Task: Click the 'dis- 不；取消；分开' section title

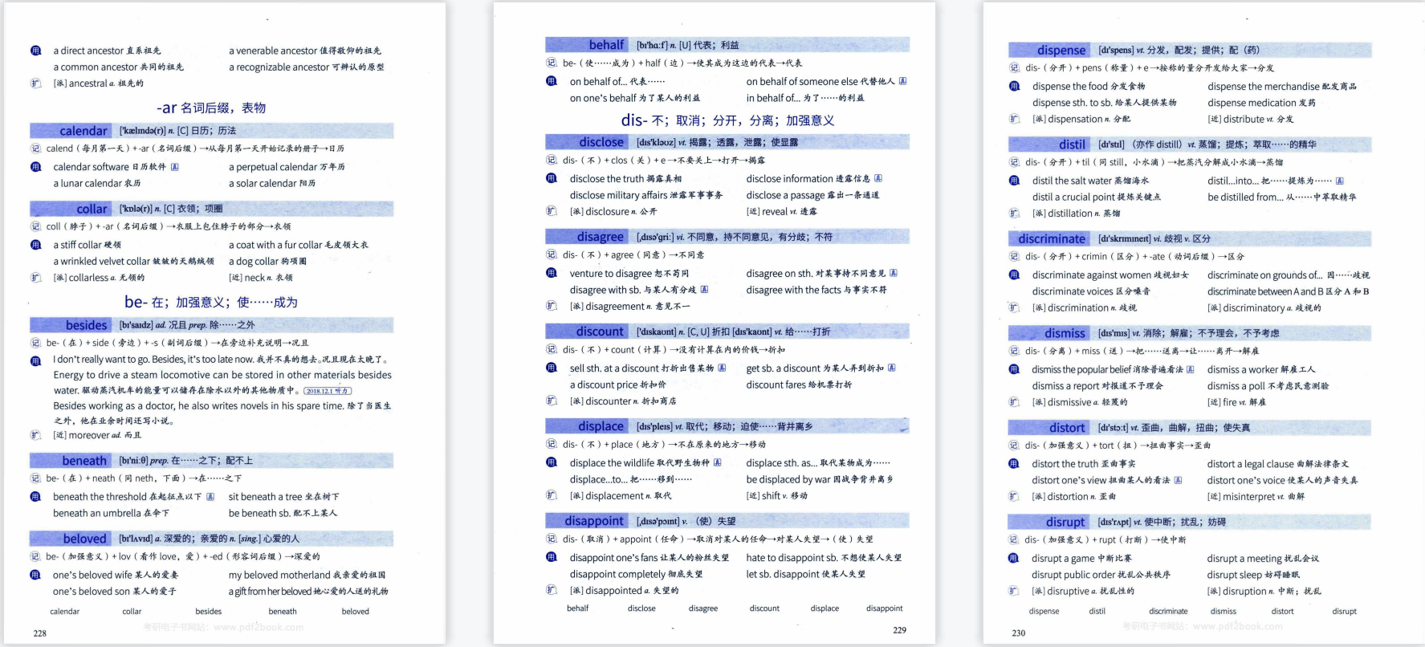Action: [727, 120]
